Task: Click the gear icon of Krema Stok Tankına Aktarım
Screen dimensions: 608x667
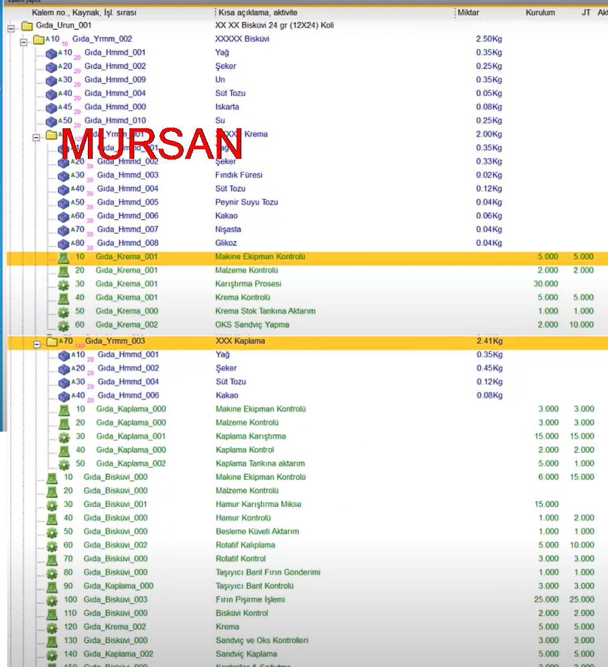Action: pos(63,312)
